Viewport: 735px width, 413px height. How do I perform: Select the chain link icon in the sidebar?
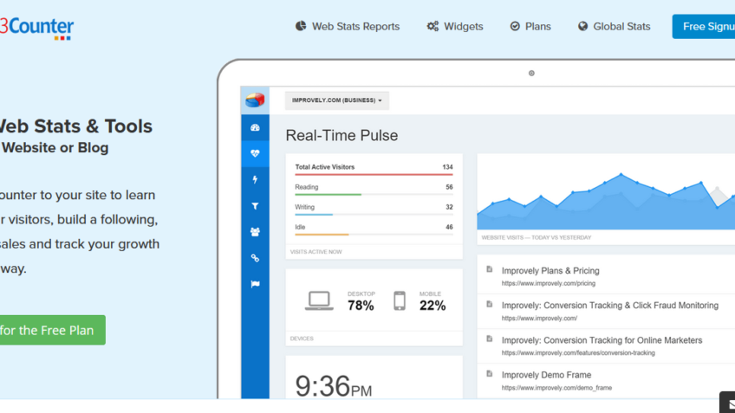pyautogui.click(x=255, y=258)
